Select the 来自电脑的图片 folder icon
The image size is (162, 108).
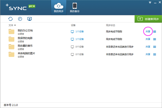click(x=11, y=55)
